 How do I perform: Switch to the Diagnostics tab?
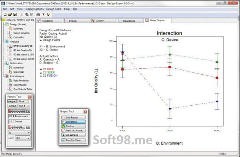[130, 21]
